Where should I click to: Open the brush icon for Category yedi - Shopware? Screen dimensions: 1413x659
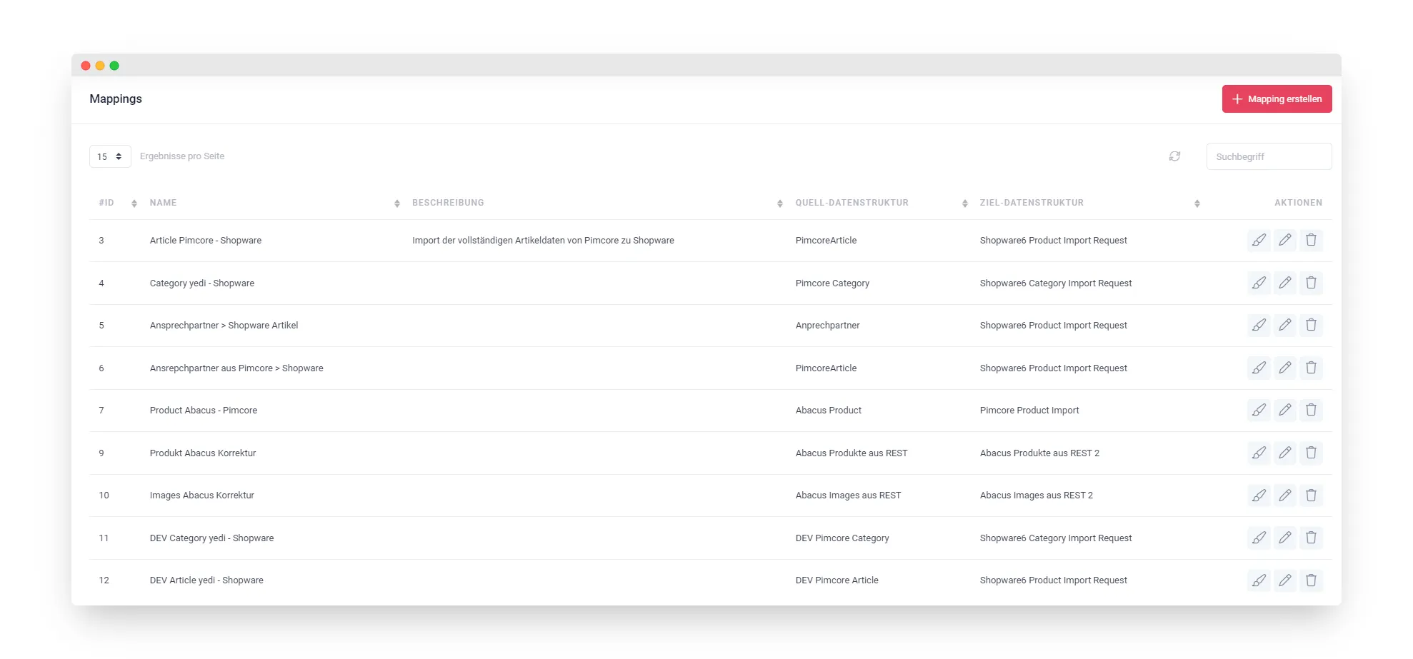(x=1259, y=283)
